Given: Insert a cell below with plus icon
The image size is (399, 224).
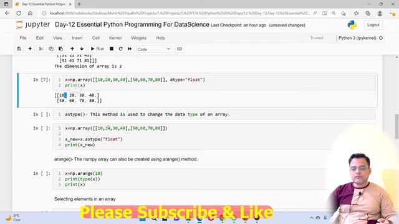Looking at the screenshot, I should 30,49.
